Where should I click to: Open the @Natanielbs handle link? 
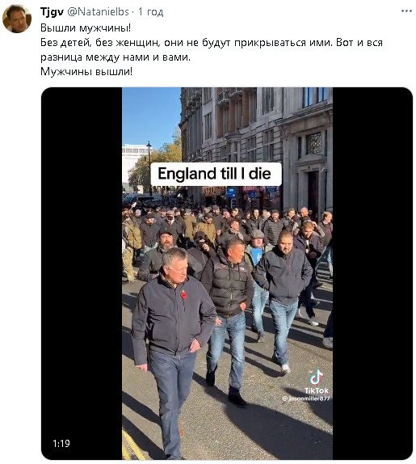(99, 12)
